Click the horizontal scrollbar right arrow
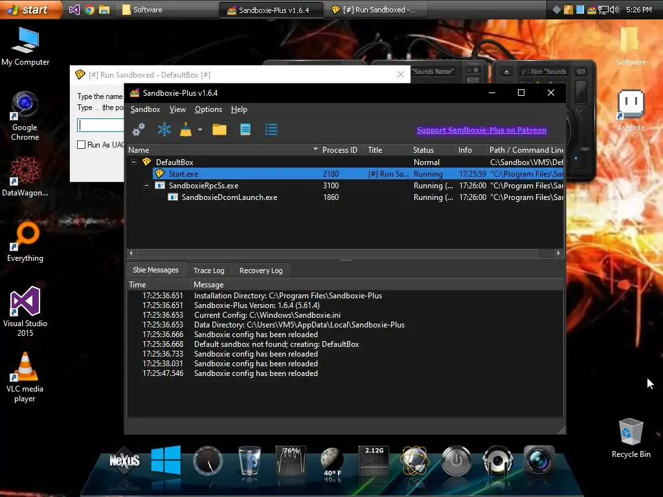The image size is (663, 497). point(559,253)
